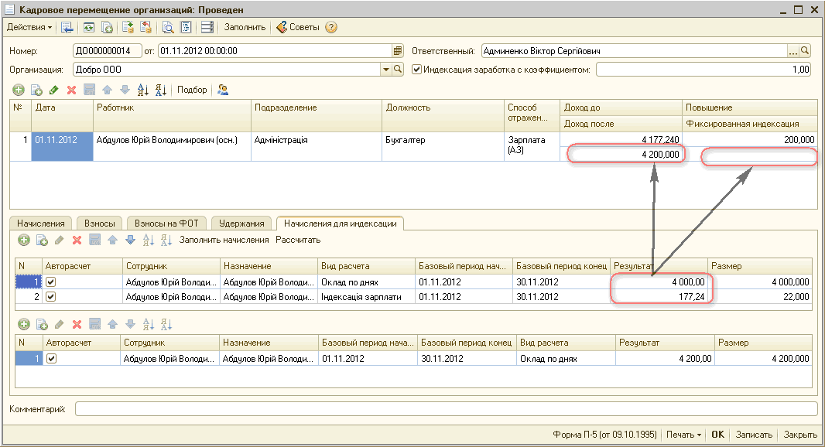The image size is (825, 447).
Task: Select the Адміністрація department cell
Action: (317, 146)
